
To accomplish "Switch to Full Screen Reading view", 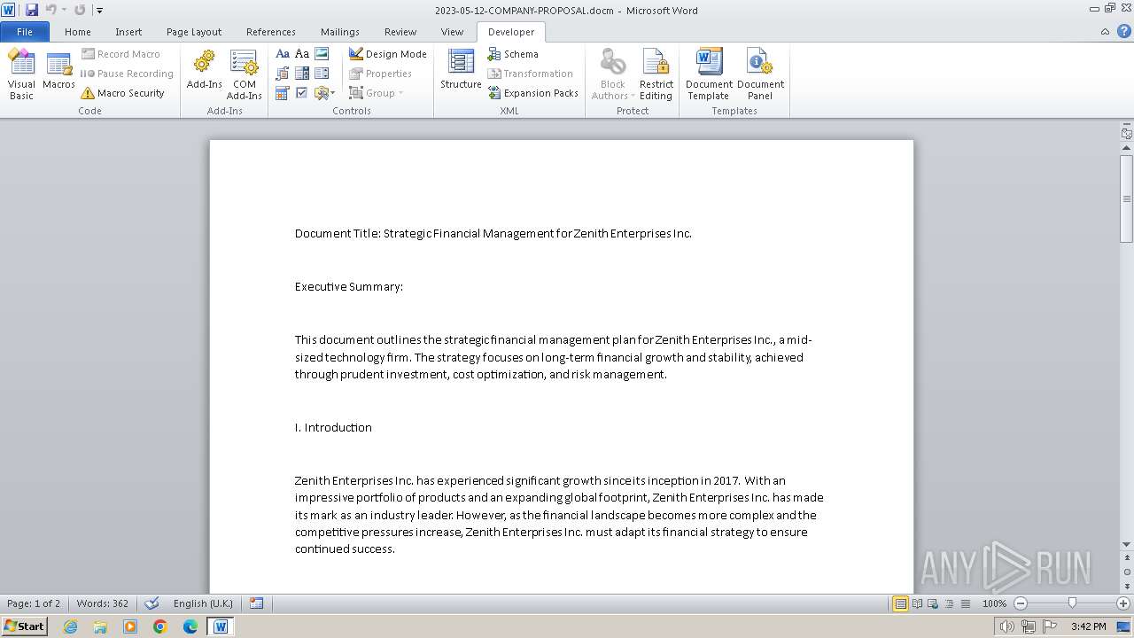I will pos(916,603).
